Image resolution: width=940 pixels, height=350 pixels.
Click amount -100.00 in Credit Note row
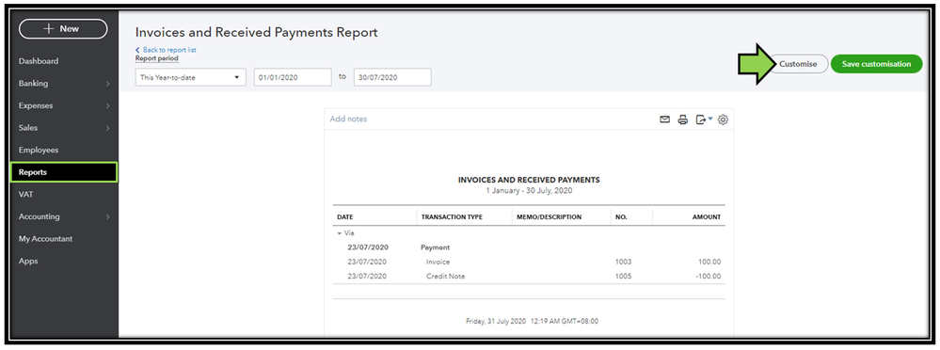709,277
